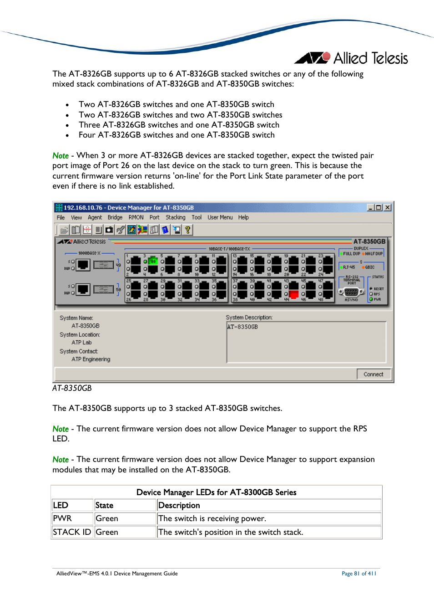434x615 pixels.
Task: Click the "STACK ID" table cell
Action: [72, 532]
